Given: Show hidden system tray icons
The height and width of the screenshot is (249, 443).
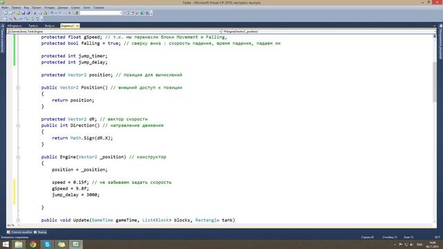Looking at the screenshot, I should pyautogui.click(x=395, y=244).
